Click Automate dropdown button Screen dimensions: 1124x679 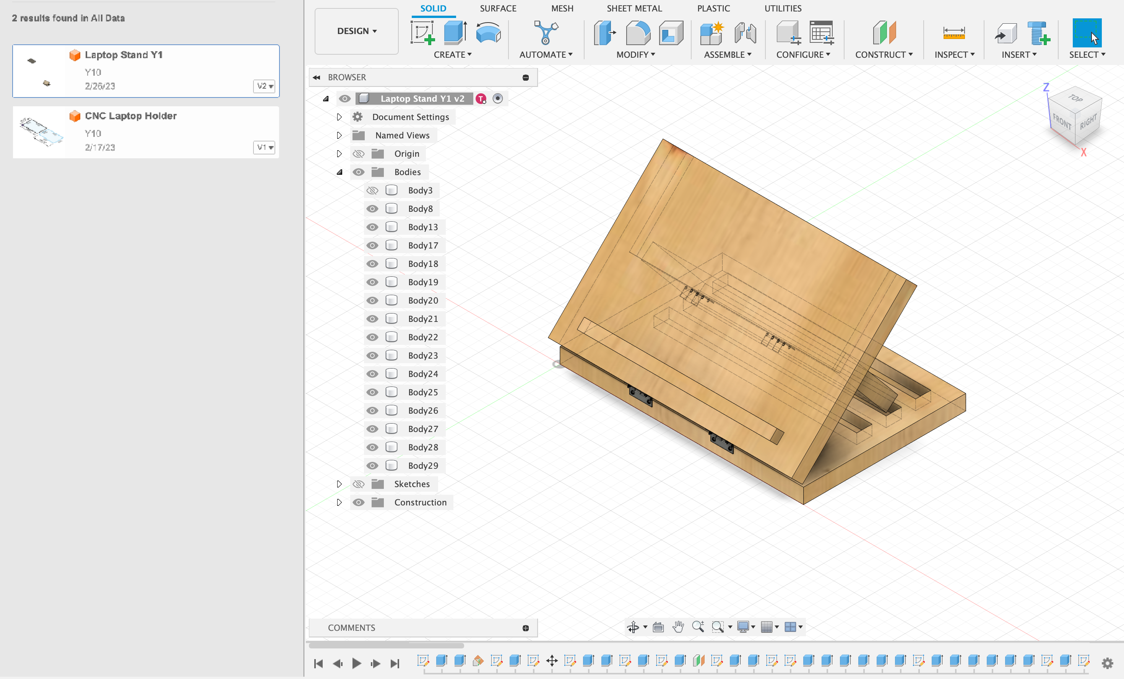546,54
